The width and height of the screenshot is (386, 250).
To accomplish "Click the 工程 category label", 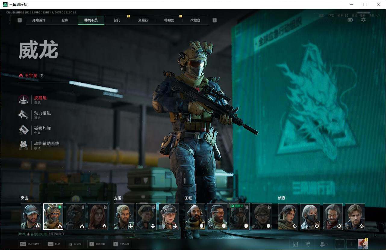I will coord(188,198).
